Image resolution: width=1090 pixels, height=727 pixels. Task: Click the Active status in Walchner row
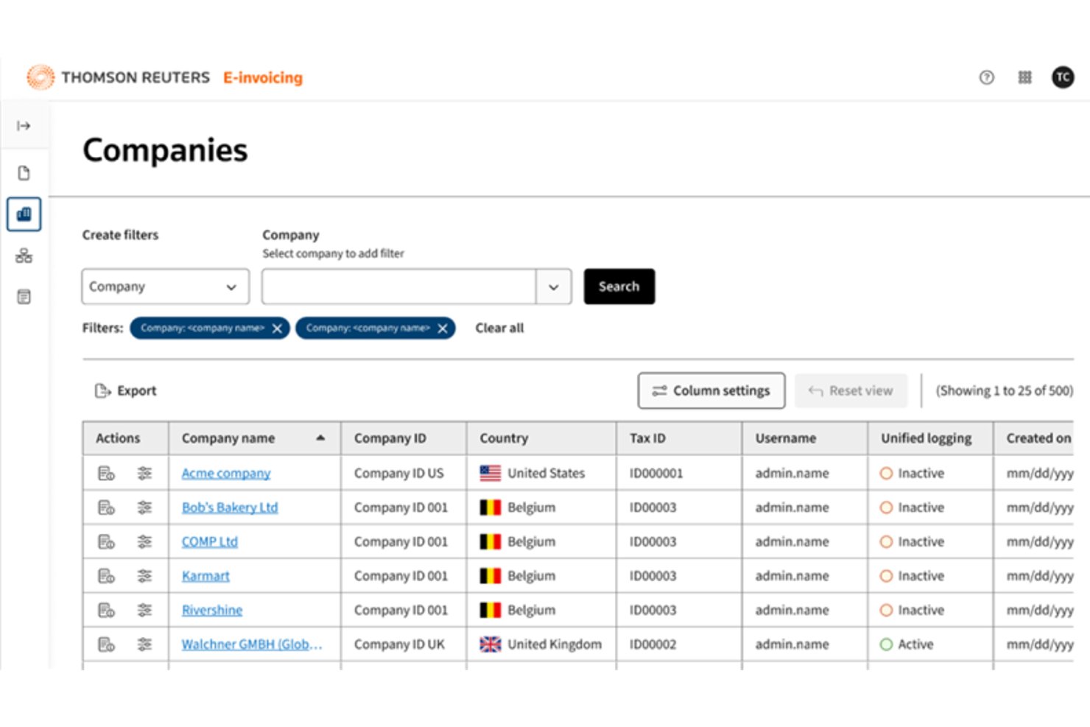(x=907, y=645)
